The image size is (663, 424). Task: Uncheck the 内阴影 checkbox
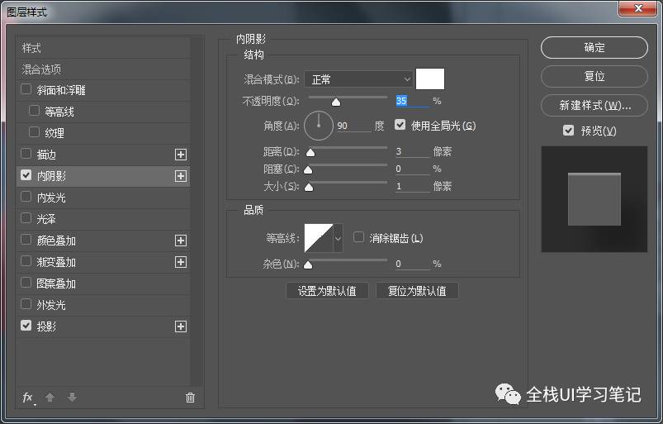26,175
